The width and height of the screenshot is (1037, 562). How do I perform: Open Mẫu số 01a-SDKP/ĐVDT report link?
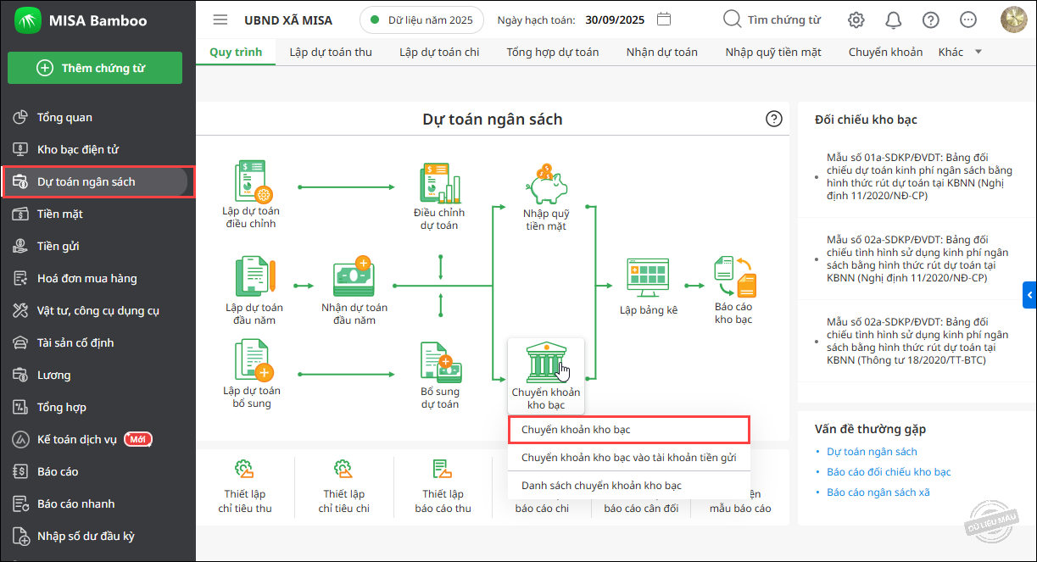click(x=920, y=176)
